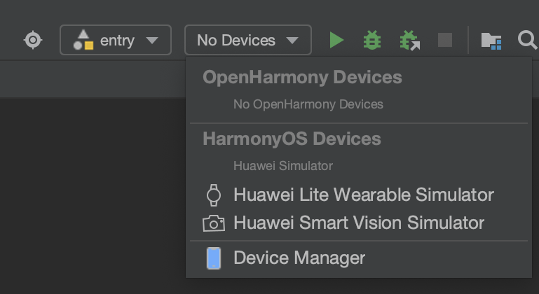Image resolution: width=539 pixels, height=294 pixels.
Task: Collapse the No Devices dropdown
Action: coord(248,40)
